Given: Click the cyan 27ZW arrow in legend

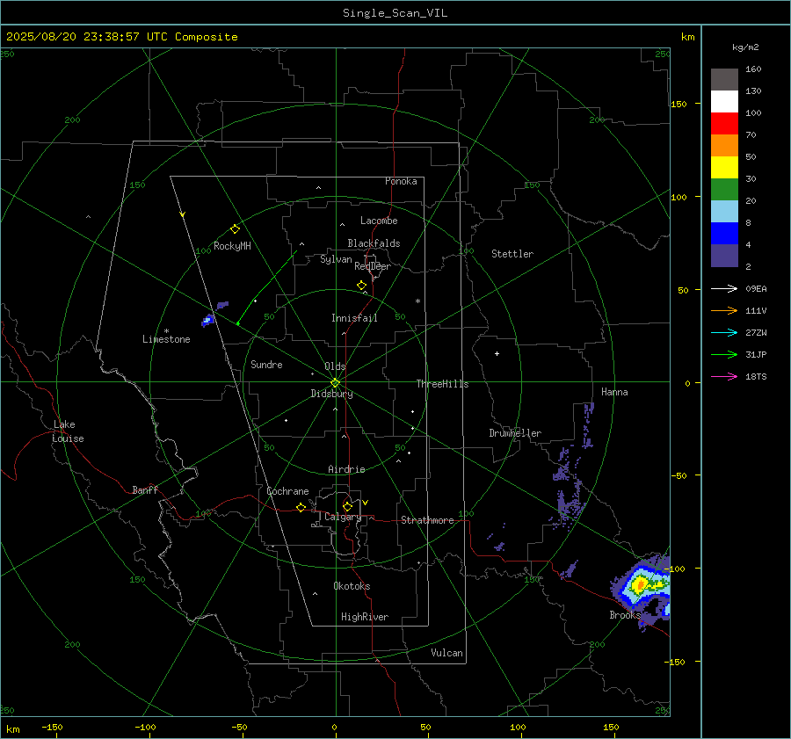Looking at the screenshot, I should pyautogui.click(x=724, y=332).
